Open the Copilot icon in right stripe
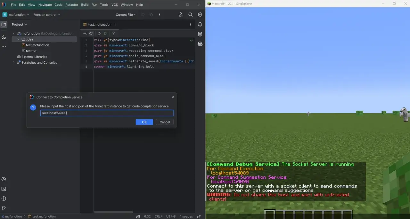Viewport: 410px width, 219px height. tap(200, 44)
